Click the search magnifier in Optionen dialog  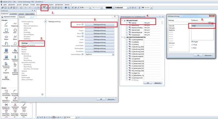click(45, 21)
